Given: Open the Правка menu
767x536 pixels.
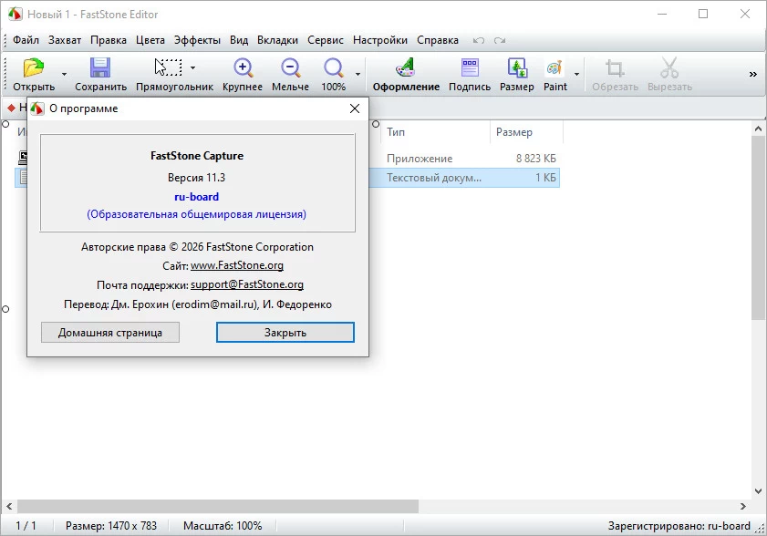Looking at the screenshot, I should pyautogui.click(x=109, y=40).
